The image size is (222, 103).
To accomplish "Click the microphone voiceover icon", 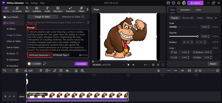I will [x=158, y=71].
